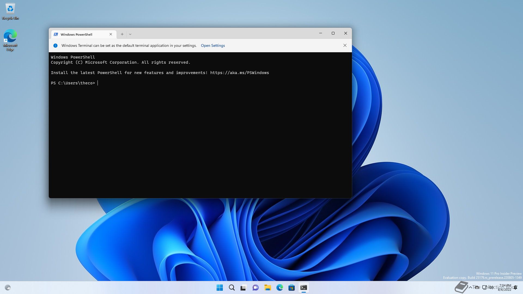523x294 pixels.
Task: Select the Windows PowerShell tab
Action: (x=84, y=34)
